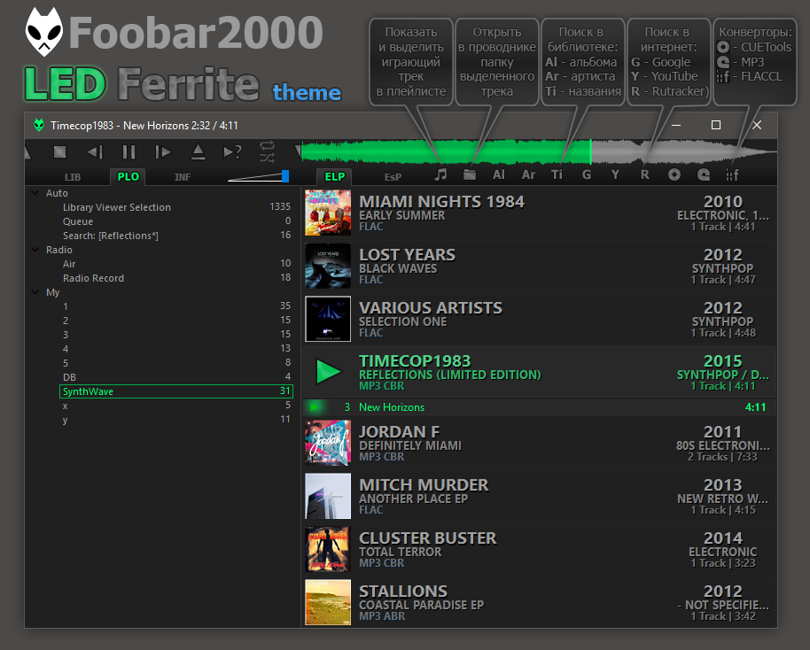
Task: Click the Stallions album cover
Action: click(328, 602)
